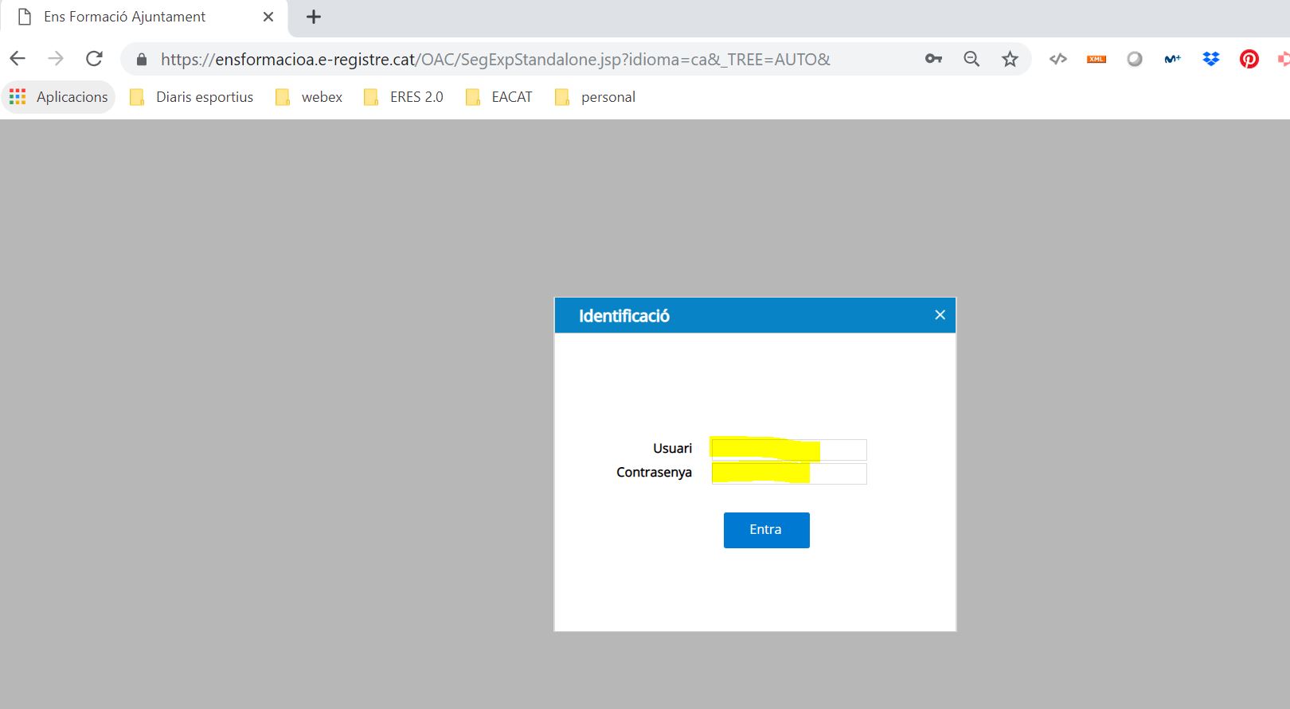Expand the webex bookmark folder
The image size is (1290, 709).
click(x=309, y=97)
